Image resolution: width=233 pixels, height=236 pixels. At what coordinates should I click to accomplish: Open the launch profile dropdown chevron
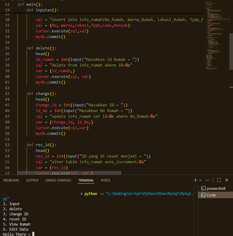tap(200, 180)
